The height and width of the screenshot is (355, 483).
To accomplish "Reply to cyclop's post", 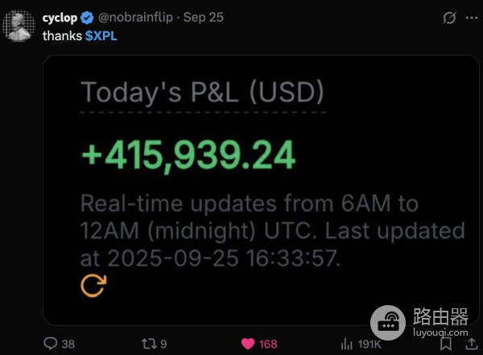I will click(51, 344).
